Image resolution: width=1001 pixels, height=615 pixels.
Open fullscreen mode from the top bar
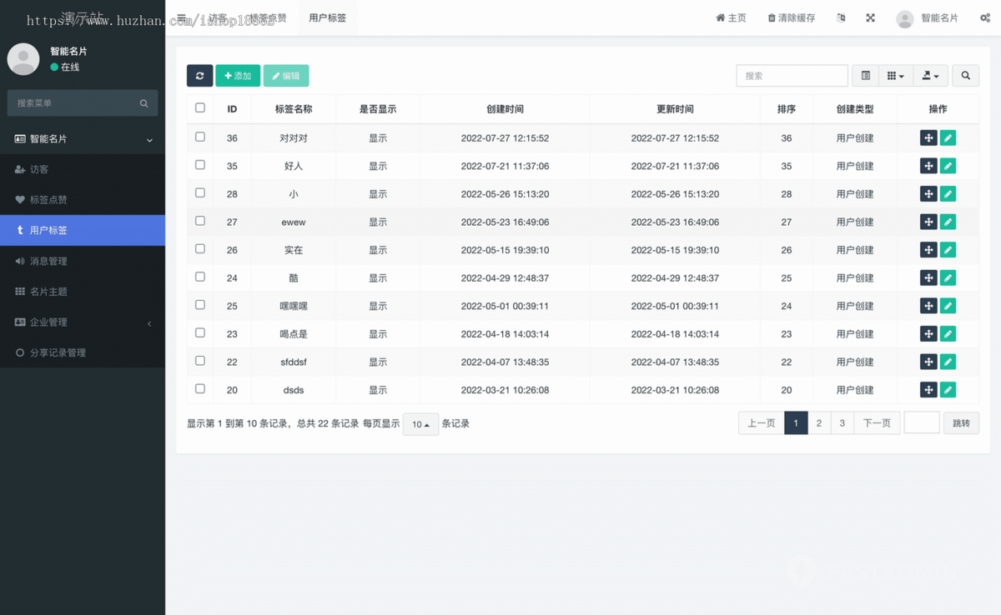click(x=870, y=17)
